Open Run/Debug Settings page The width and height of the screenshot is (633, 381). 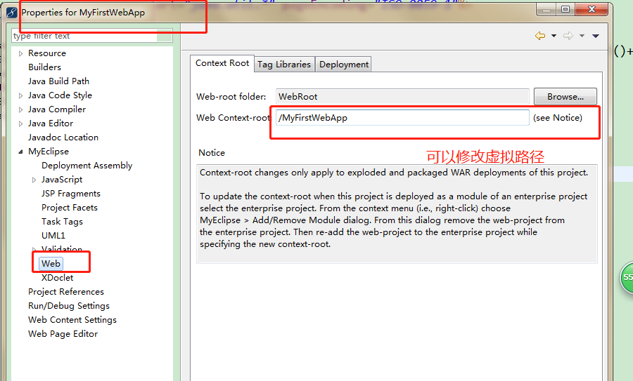tap(69, 306)
